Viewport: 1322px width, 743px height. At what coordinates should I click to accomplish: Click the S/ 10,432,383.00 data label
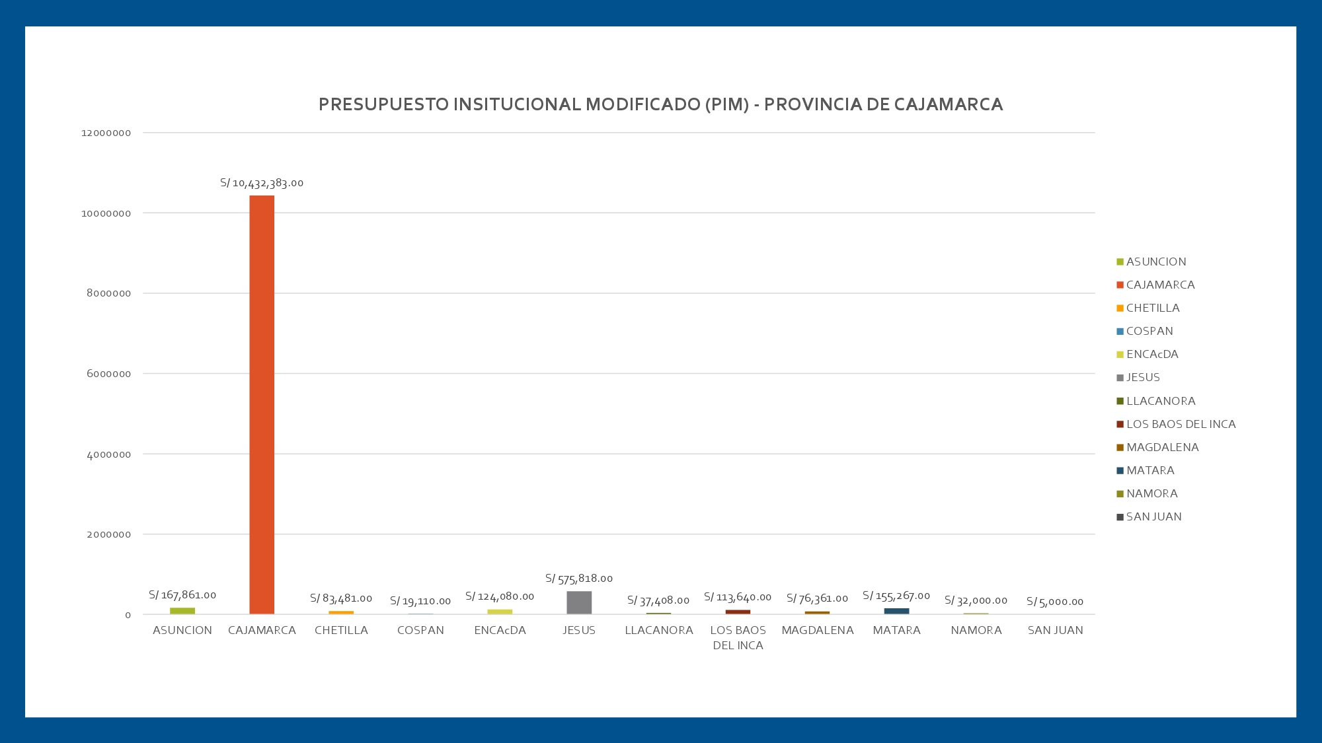(x=262, y=183)
